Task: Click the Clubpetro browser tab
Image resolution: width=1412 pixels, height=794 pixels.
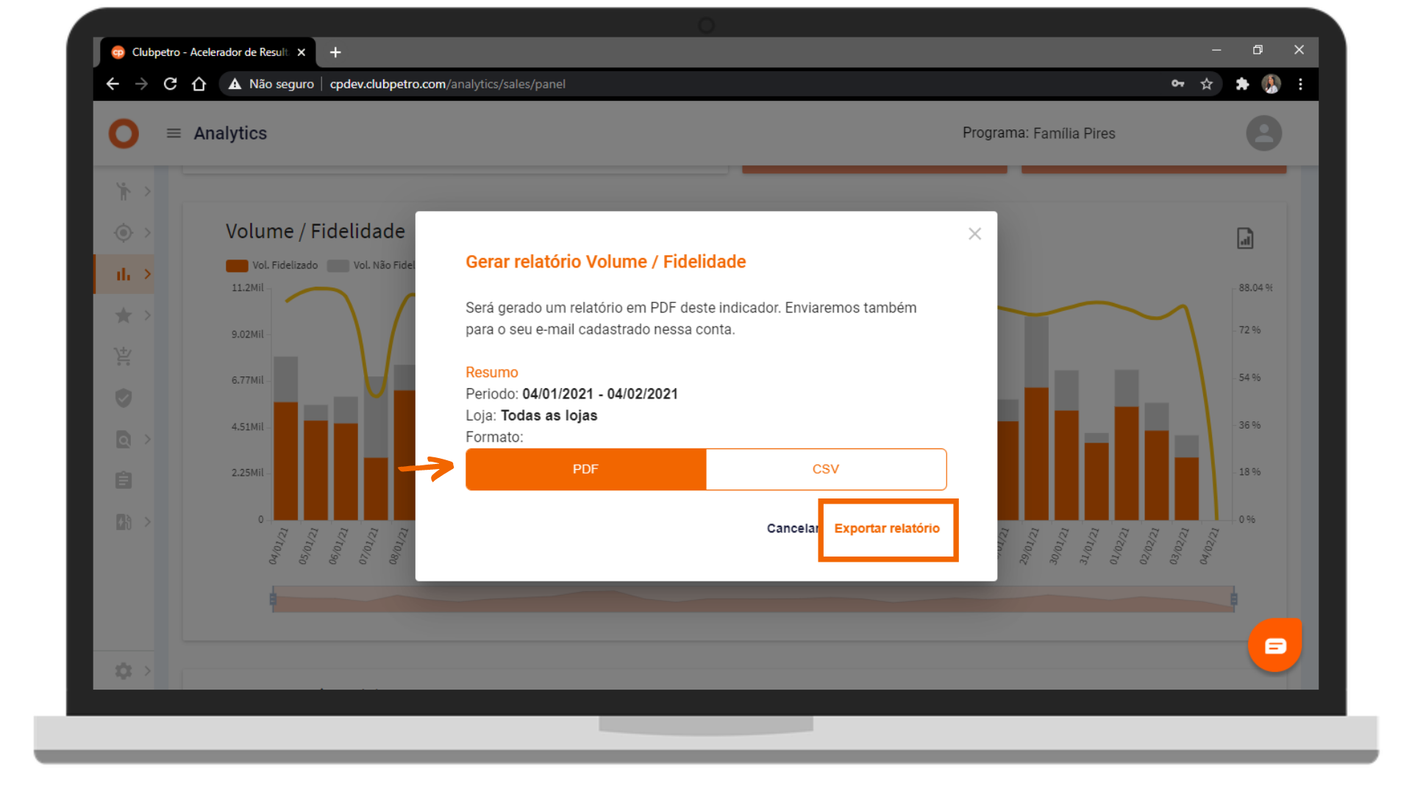Action: pos(208,52)
